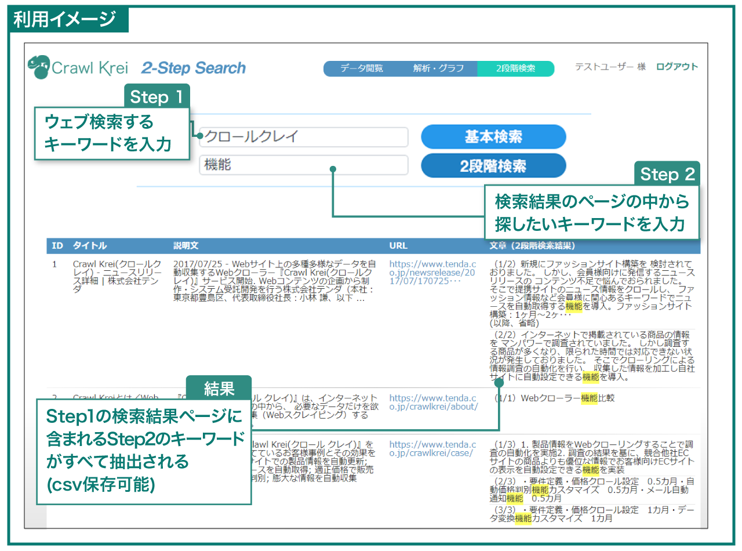Open the データ閲覧 tab
This screenshot has width=742, height=551.
(x=362, y=68)
